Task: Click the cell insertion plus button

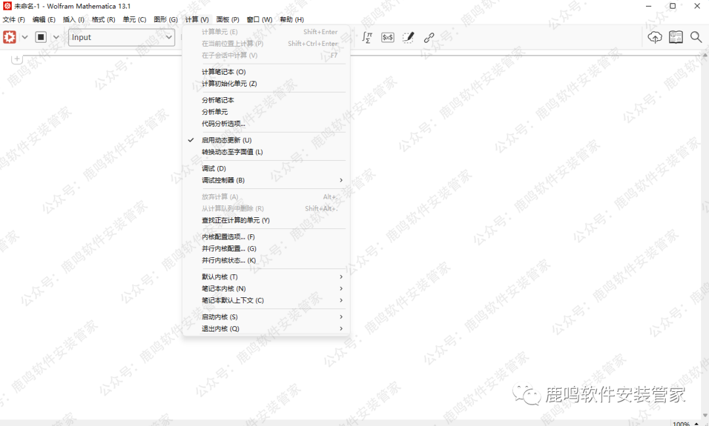Action: pyautogui.click(x=16, y=58)
